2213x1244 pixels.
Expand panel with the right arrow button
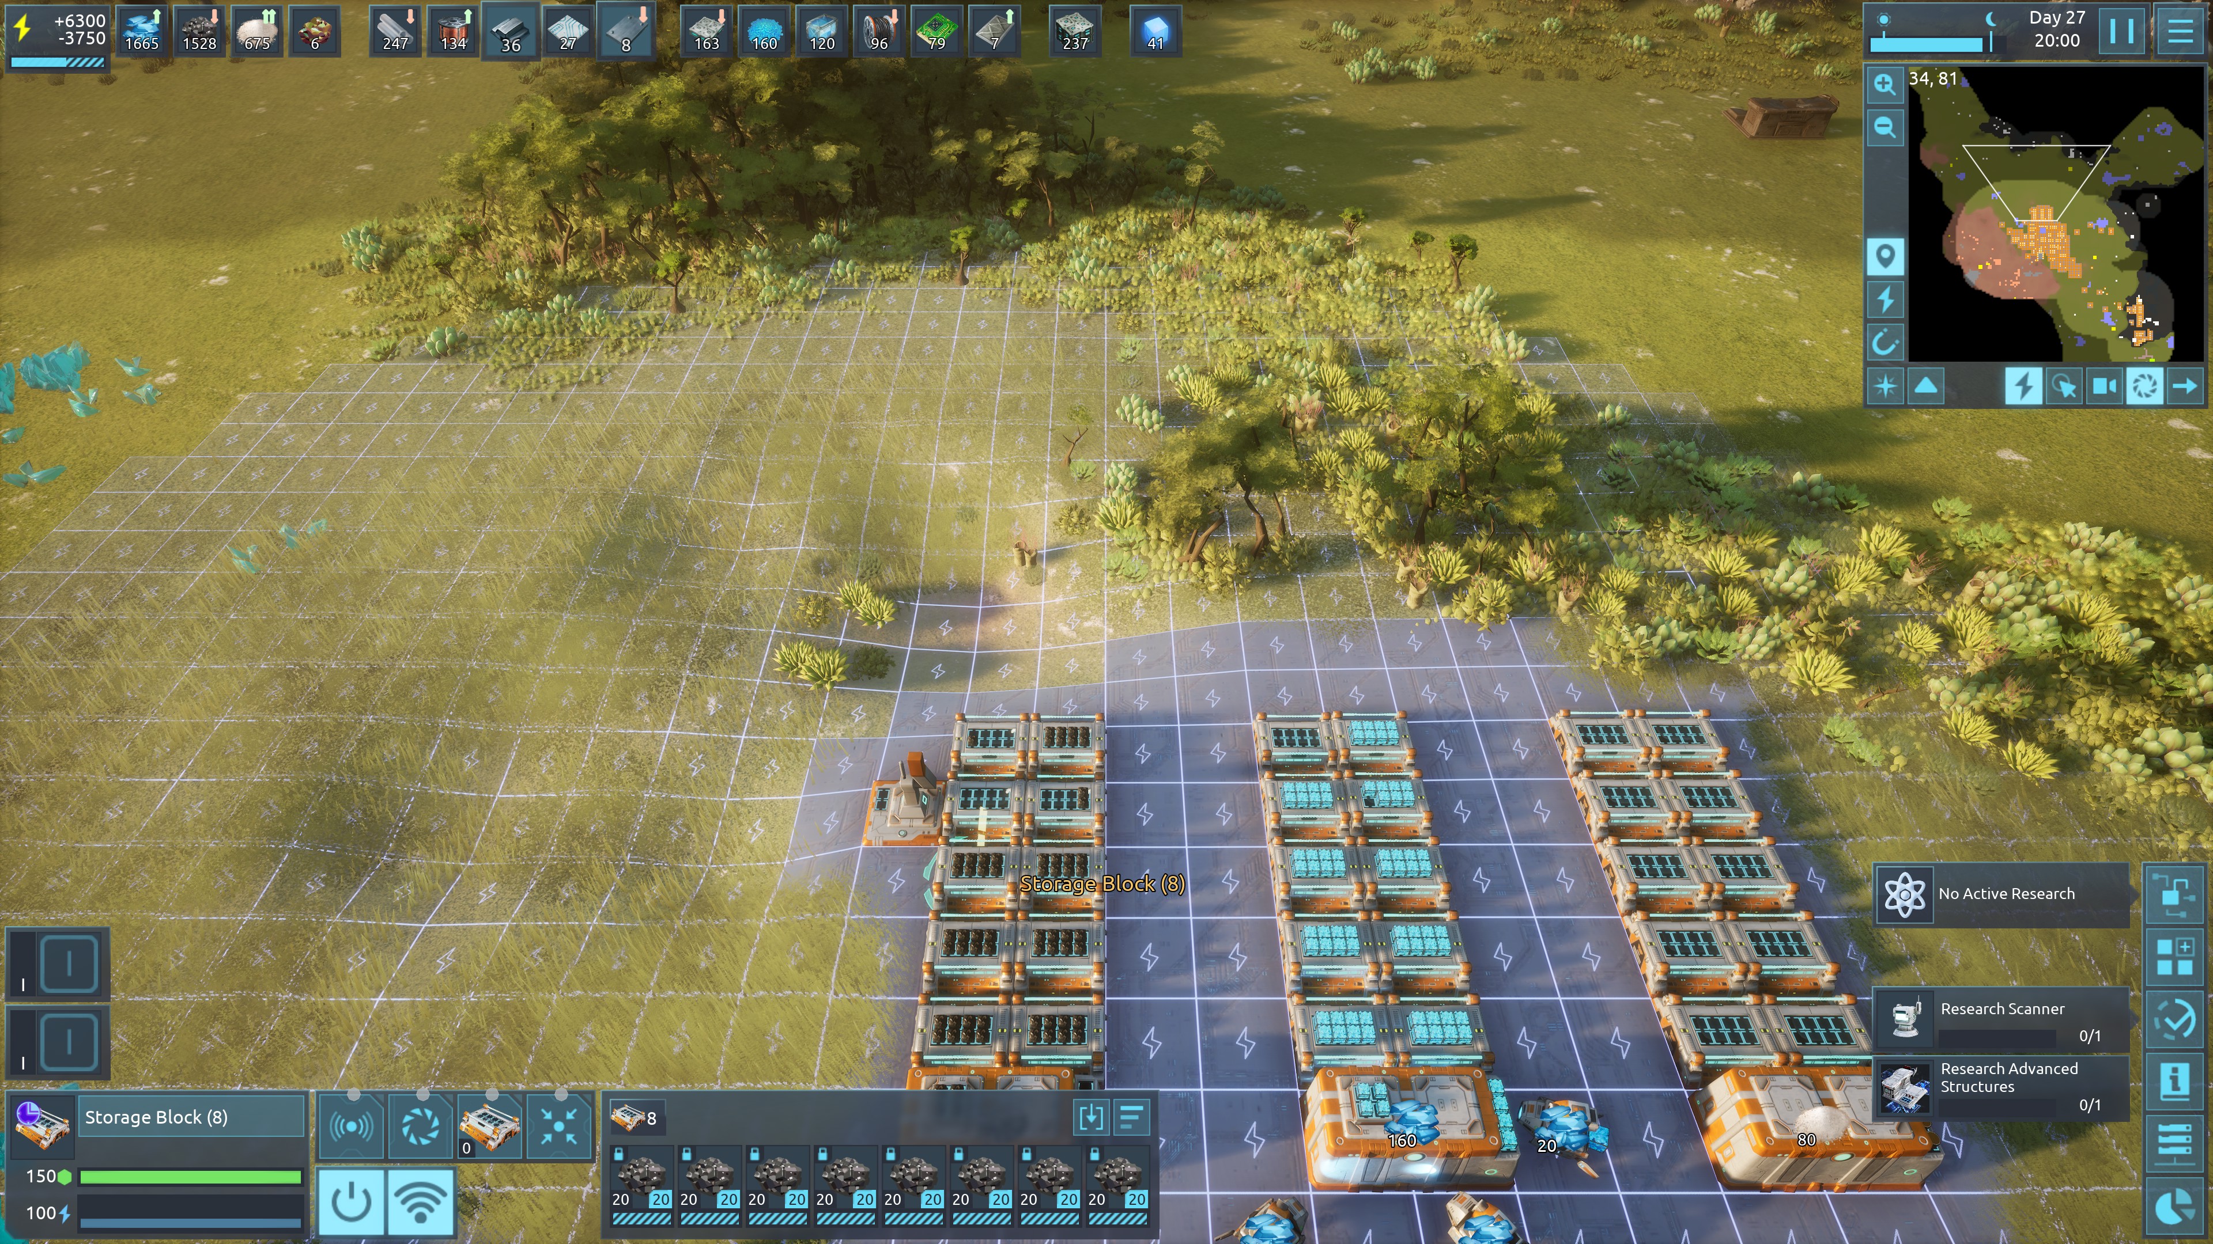pyautogui.click(x=2184, y=386)
